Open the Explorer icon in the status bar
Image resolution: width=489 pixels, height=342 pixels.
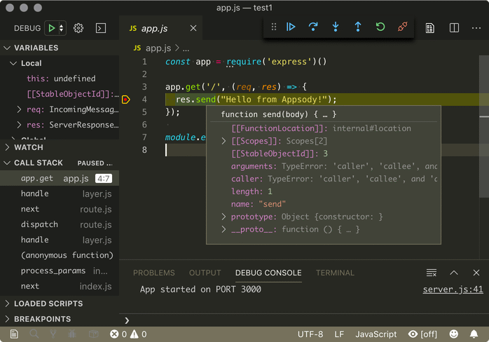tap(14, 334)
